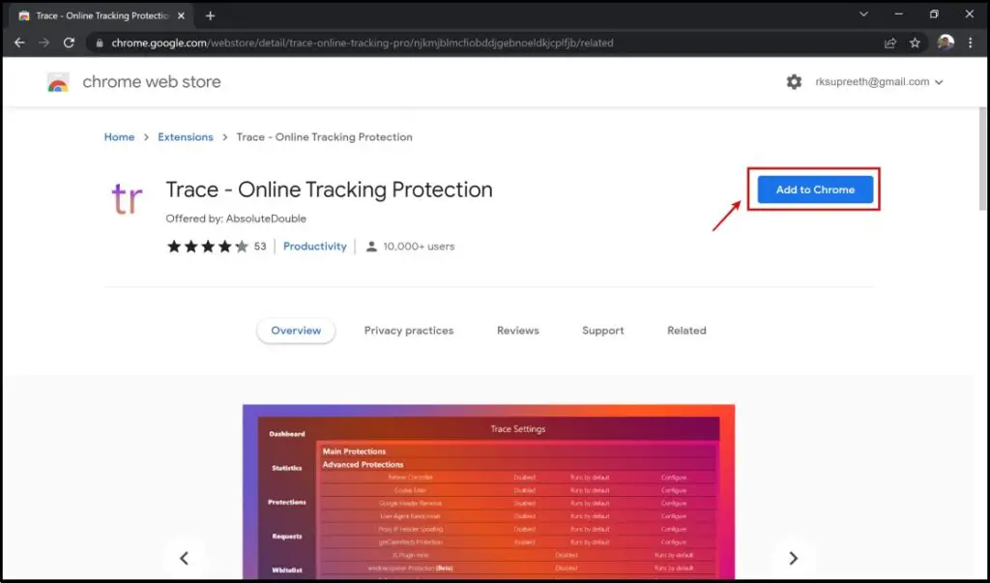Click the address bar URL field

tap(486, 43)
